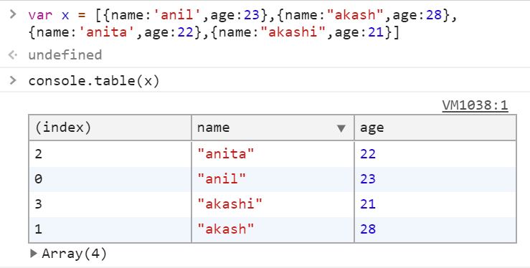Click the second line containing 'anita' object
The image size is (530, 268).
click(214, 32)
